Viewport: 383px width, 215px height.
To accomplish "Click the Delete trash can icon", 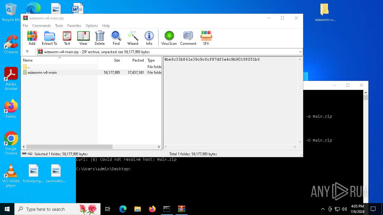I will [100, 38].
